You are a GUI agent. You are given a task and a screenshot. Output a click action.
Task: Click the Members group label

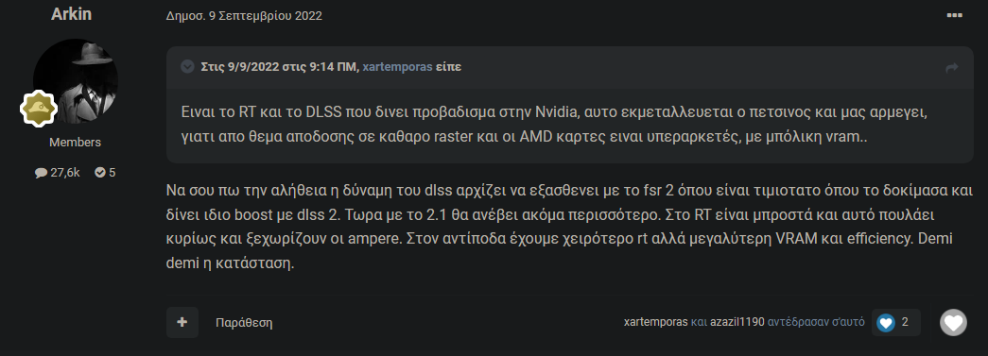click(75, 143)
